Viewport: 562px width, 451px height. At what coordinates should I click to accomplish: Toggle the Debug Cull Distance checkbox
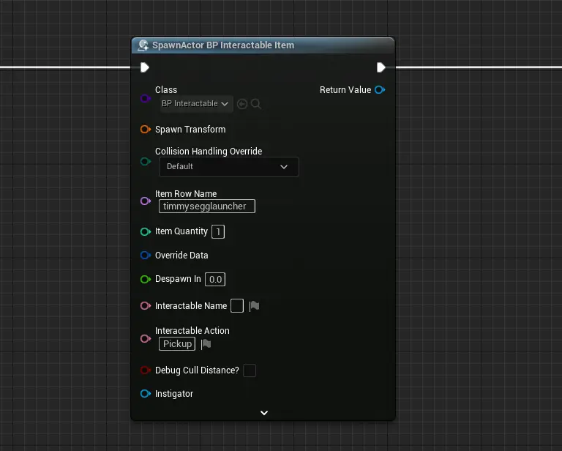pyautogui.click(x=250, y=370)
